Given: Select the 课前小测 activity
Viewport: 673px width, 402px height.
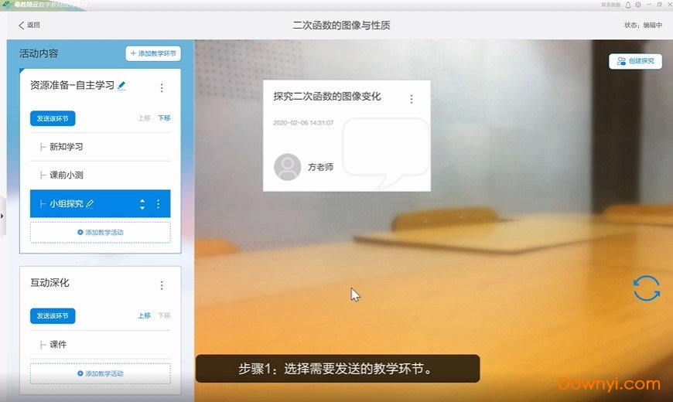Looking at the screenshot, I should tap(66, 175).
